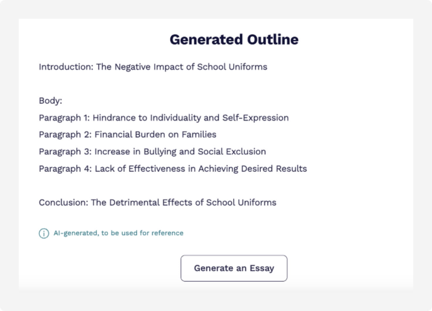Select the Generate an Essay button label
Viewport: 432px width, 311px height.
[234, 268]
